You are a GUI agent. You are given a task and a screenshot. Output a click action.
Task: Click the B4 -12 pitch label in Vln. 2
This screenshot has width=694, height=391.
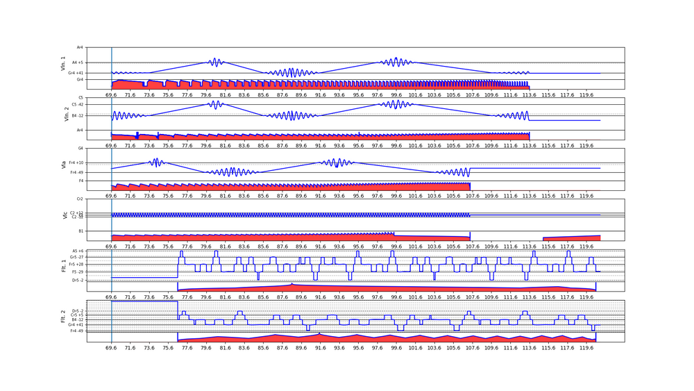point(77,115)
